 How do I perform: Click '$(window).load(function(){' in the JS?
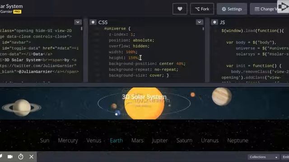coord(253,31)
